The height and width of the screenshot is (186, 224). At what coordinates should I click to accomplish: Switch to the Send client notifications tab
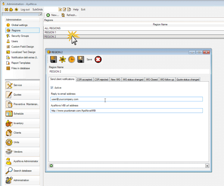(x=62, y=79)
